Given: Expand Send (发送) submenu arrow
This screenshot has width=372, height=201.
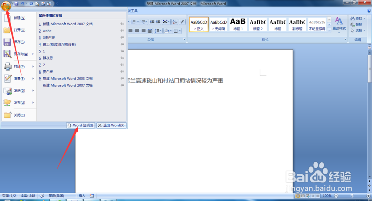Looking at the screenshot, I should (x=33, y=91).
